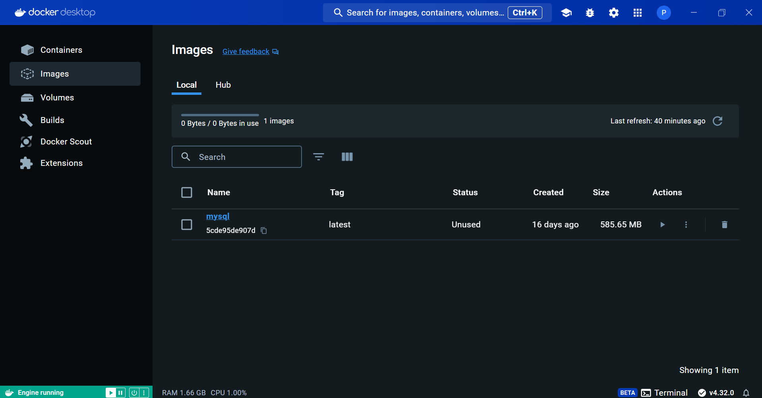
Task: Delete the mysql image
Action: tap(725, 225)
